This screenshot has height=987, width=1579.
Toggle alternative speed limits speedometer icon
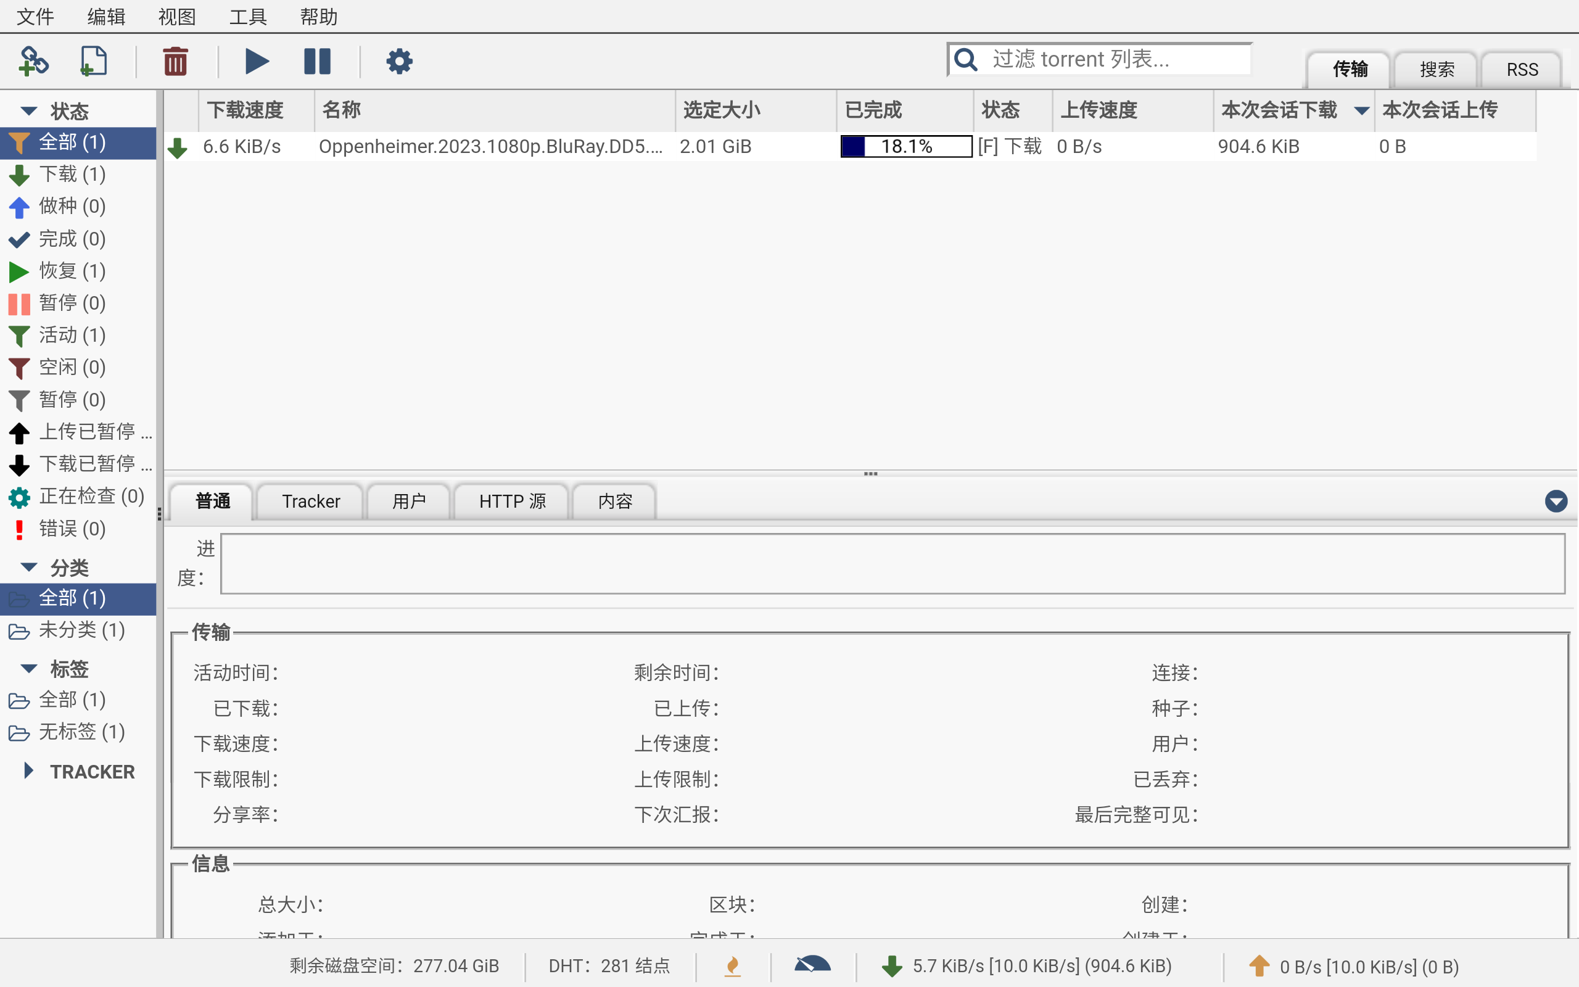click(x=812, y=965)
